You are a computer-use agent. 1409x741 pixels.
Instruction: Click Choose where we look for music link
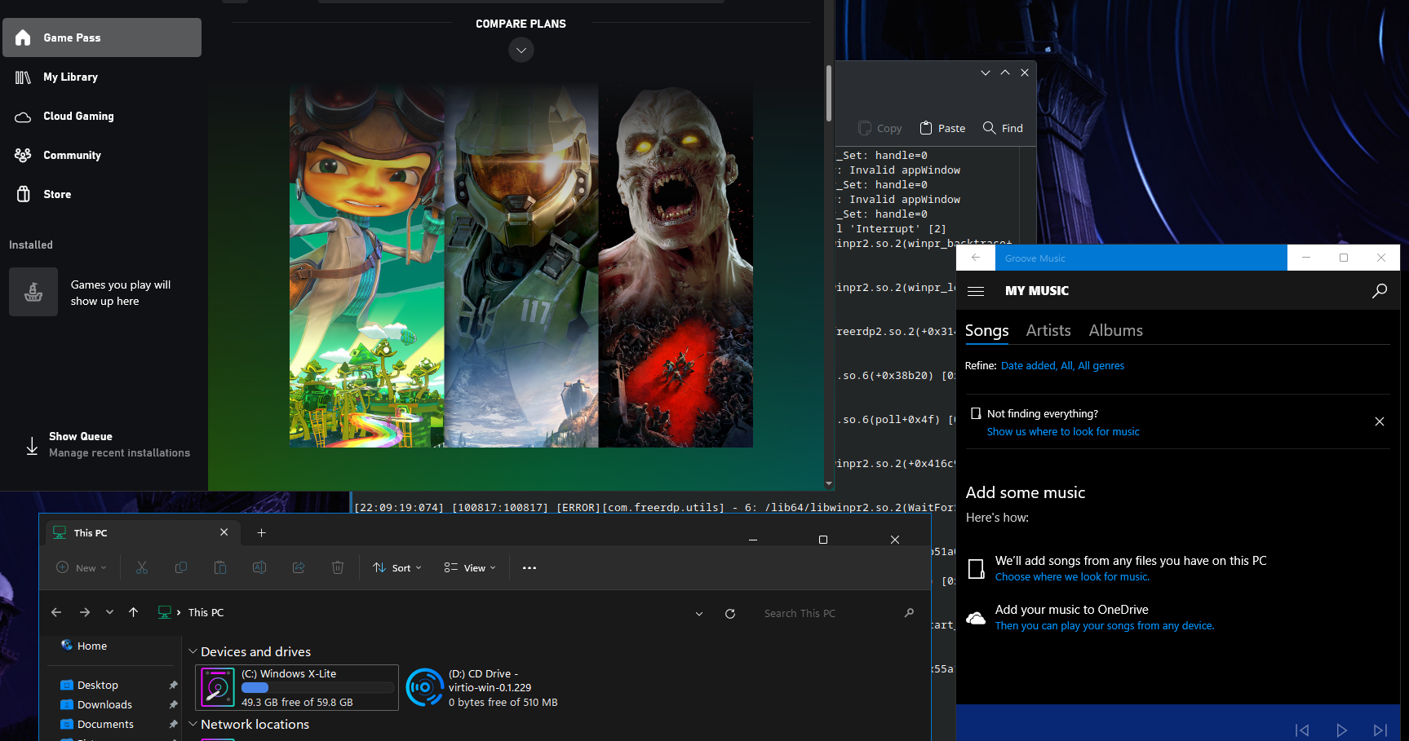[x=1072, y=577]
